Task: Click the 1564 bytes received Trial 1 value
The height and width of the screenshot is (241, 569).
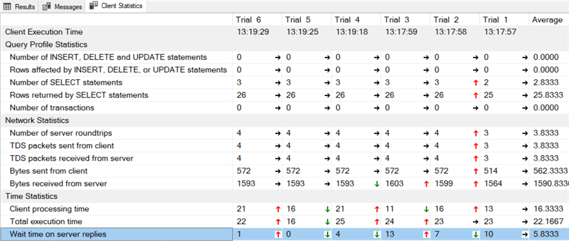Action: coord(493,183)
